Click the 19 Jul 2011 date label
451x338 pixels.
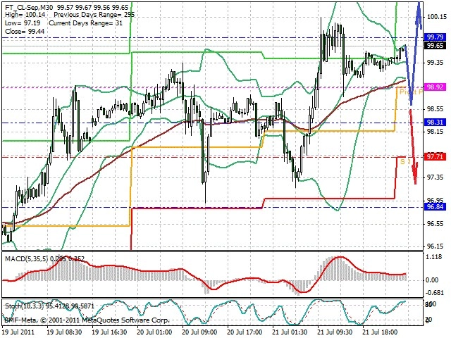18,332
